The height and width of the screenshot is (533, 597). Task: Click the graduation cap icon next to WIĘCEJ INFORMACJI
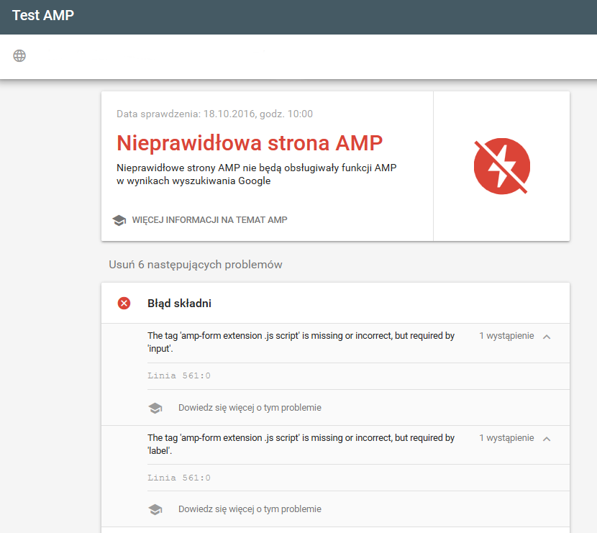point(119,220)
